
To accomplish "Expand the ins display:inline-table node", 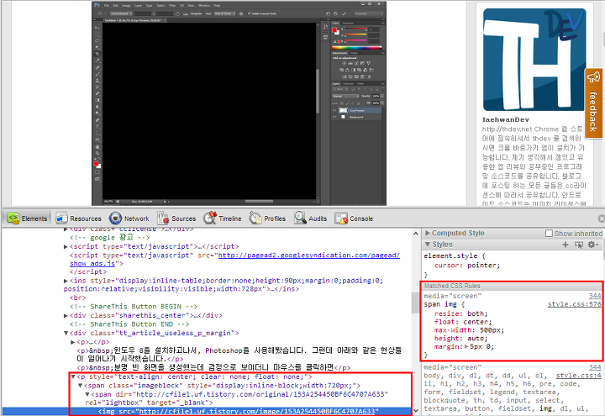I will pyautogui.click(x=66, y=281).
